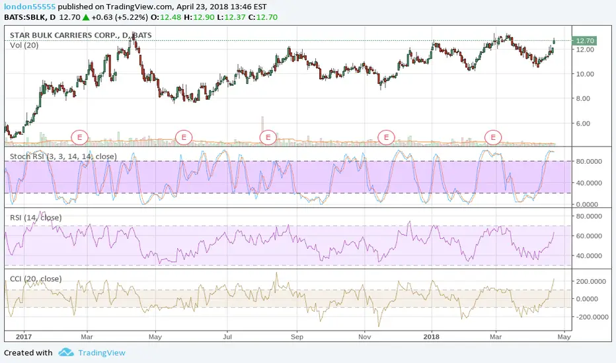
Task: Click the 8.00 price axis label
Action: [x=583, y=98]
